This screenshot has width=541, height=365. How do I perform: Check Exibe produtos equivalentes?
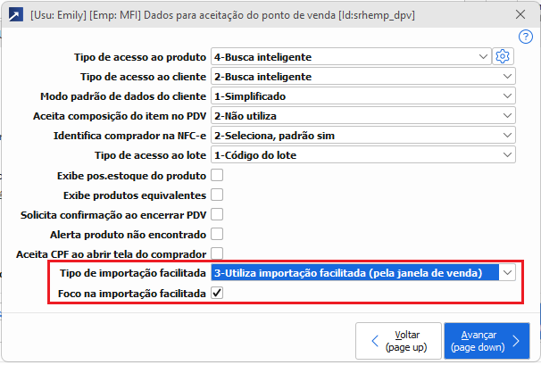[217, 195]
